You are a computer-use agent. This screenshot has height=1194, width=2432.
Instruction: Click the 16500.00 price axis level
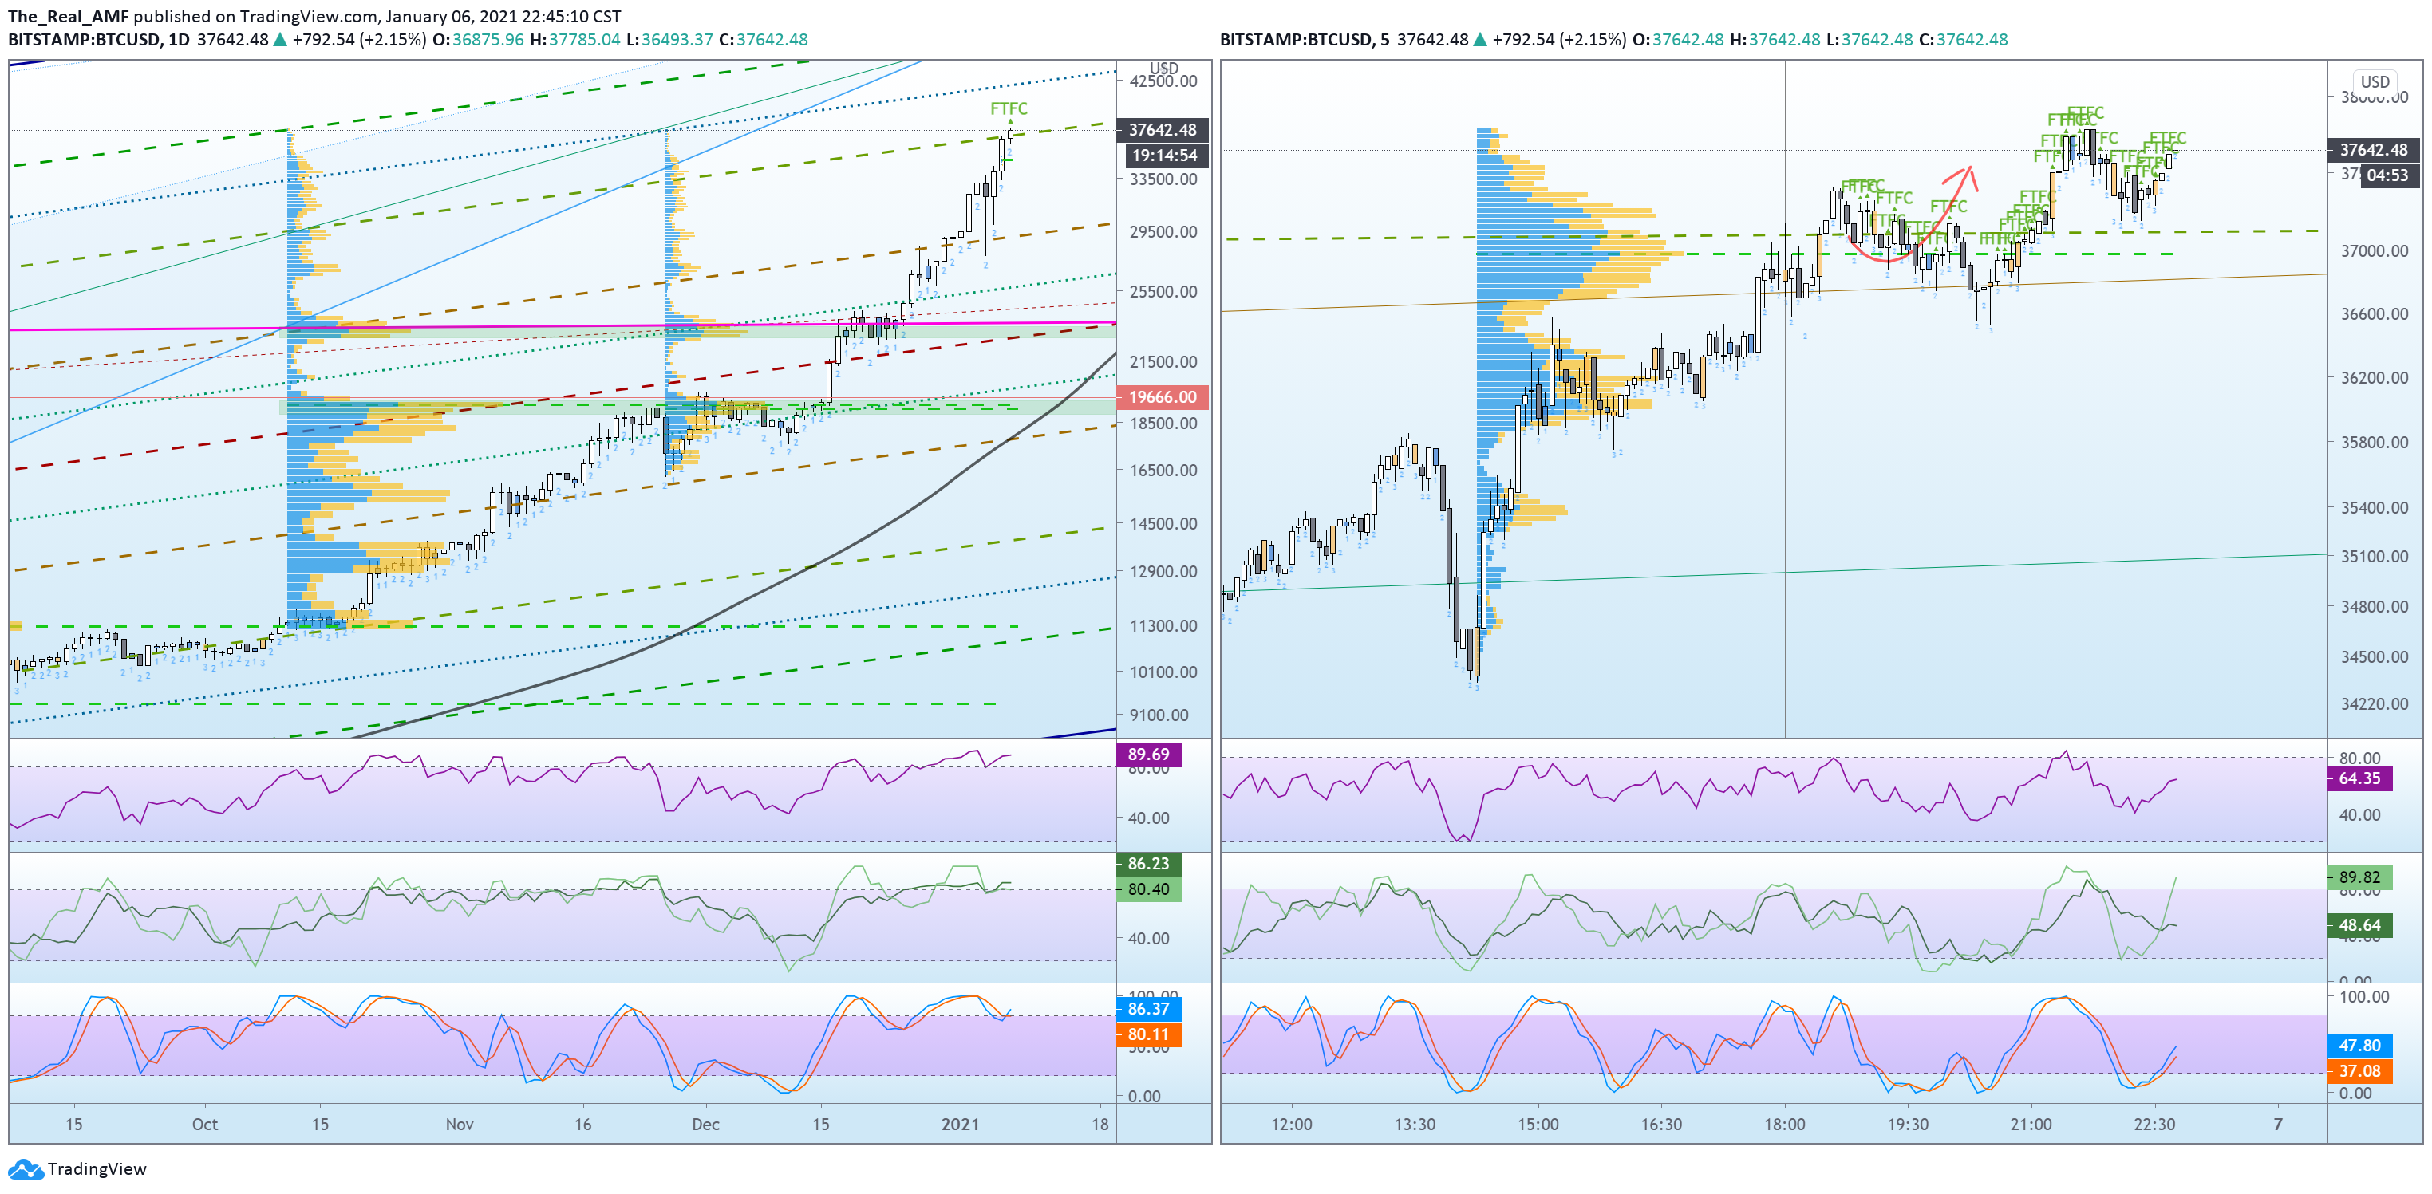click(x=1163, y=470)
